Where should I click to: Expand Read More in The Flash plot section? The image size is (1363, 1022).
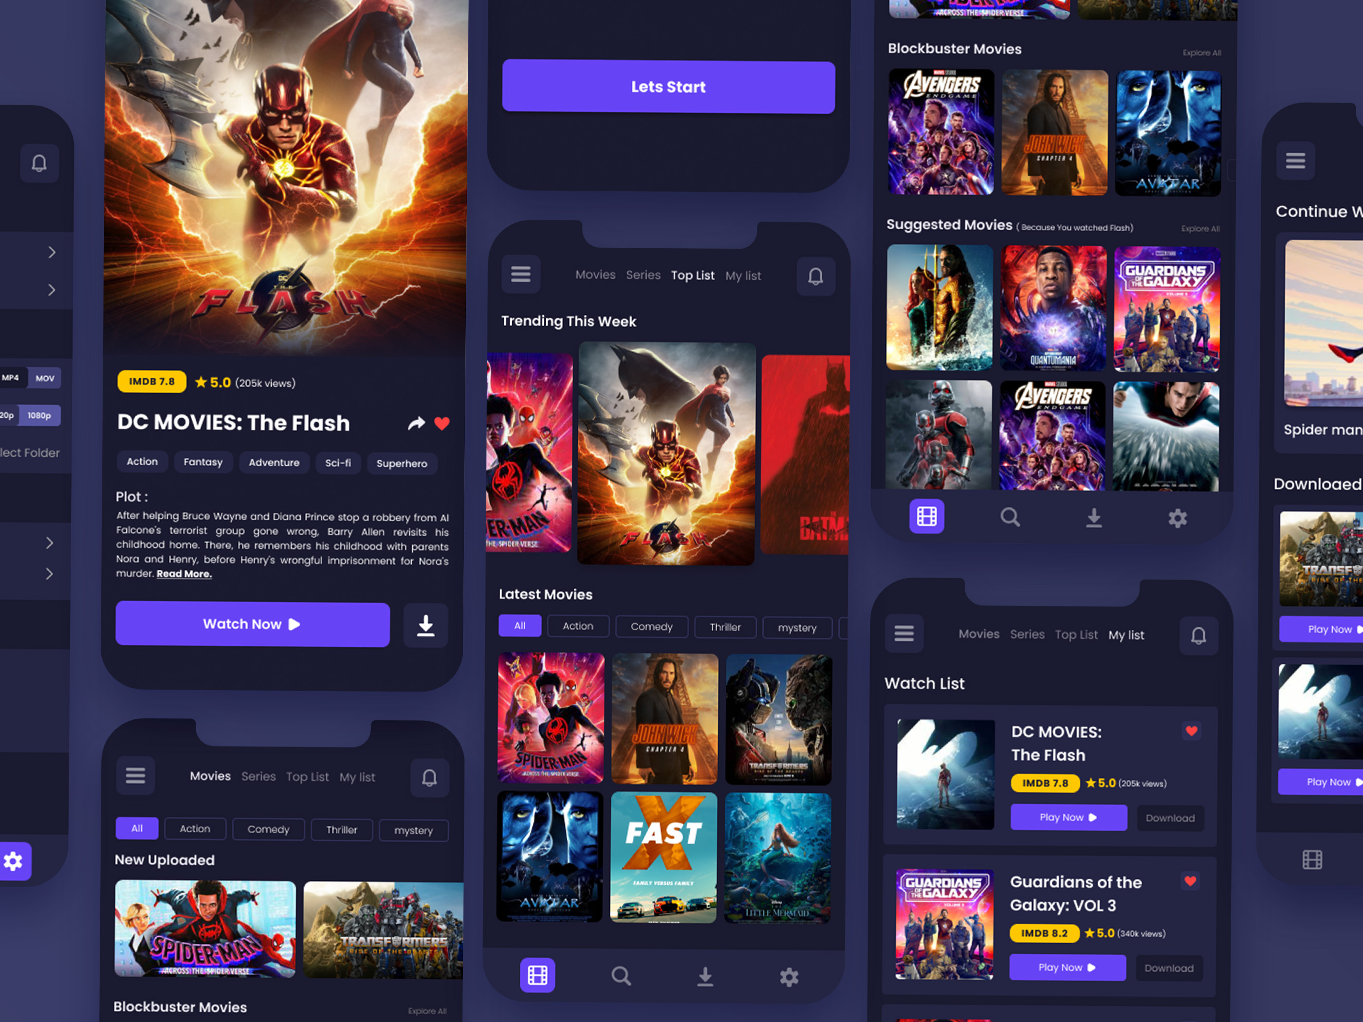point(184,573)
